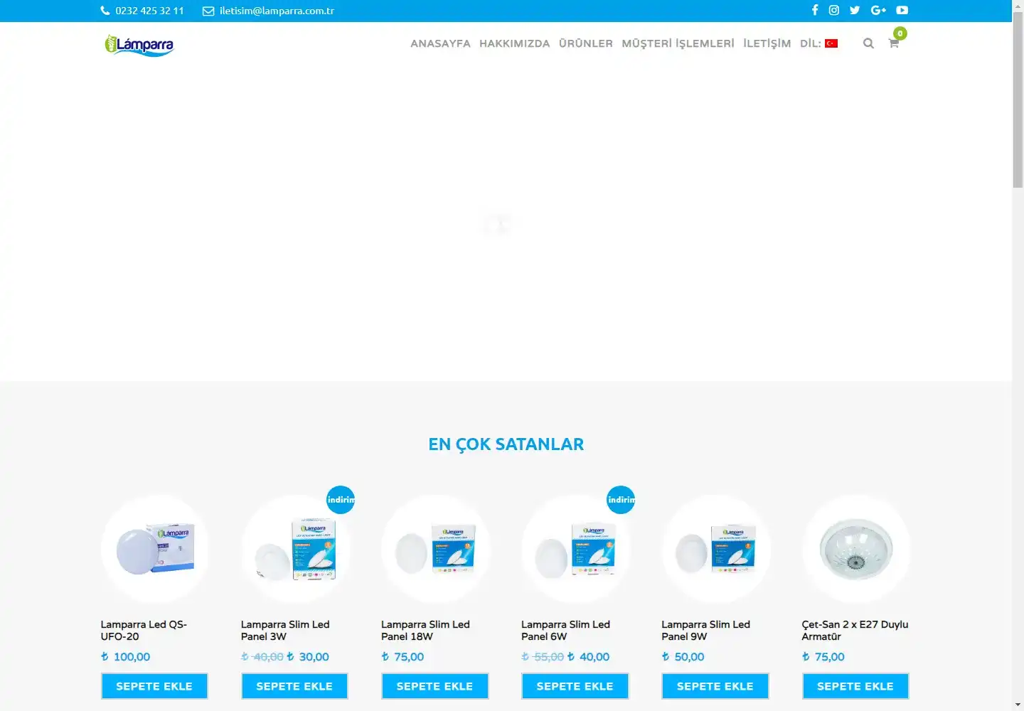Click Lamparra Slim Led Panel 18W title
1024x711 pixels.
click(x=425, y=631)
